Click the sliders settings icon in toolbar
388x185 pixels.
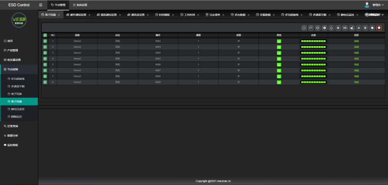point(338,28)
